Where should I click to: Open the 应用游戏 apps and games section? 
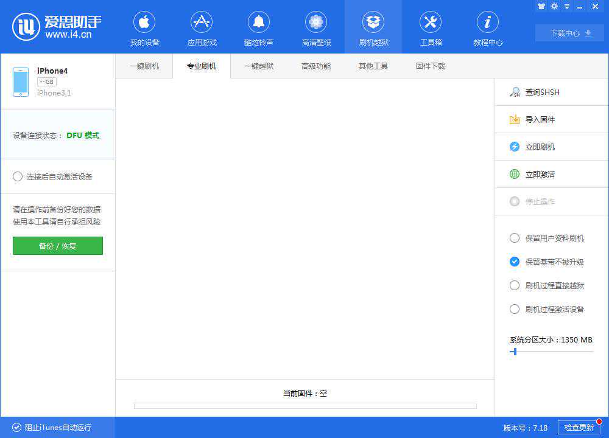click(x=202, y=27)
